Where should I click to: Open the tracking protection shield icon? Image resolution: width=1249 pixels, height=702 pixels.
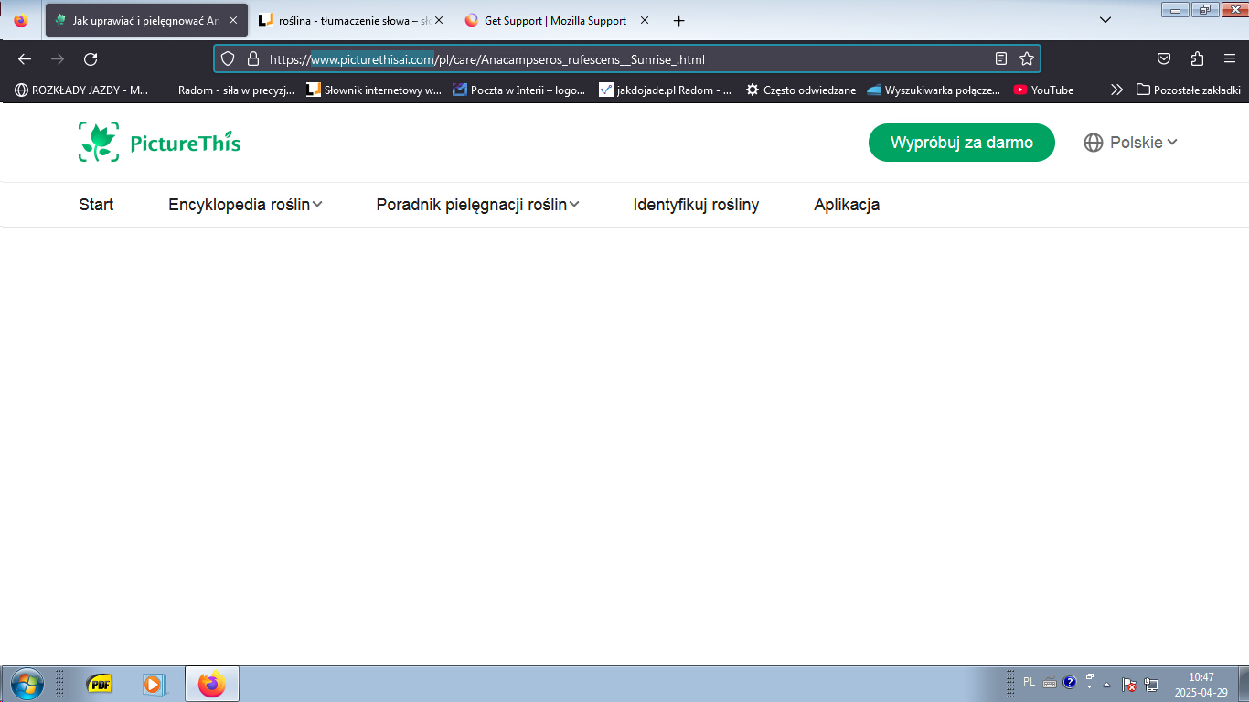click(x=229, y=59)
